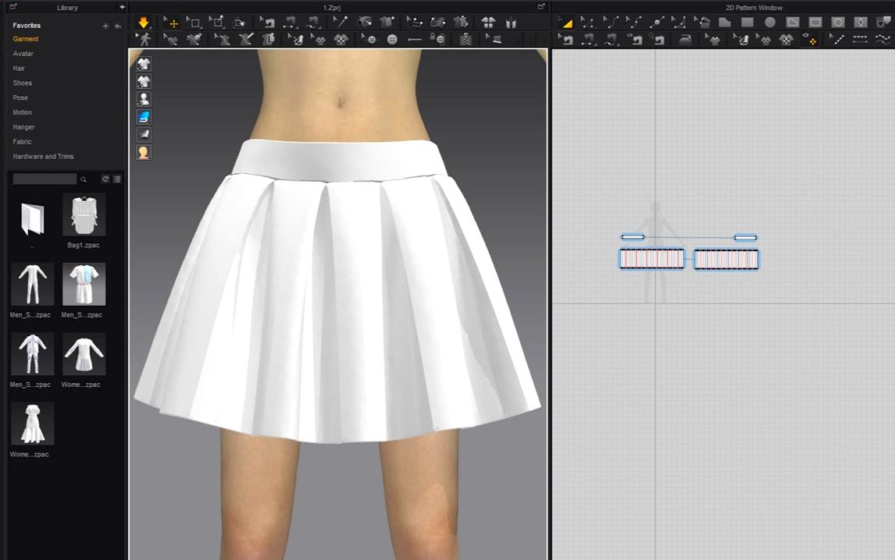Viewport: 895px width, 560px height.
Task: Refresh the Library list with the reload icon
Action: point(105,179)
